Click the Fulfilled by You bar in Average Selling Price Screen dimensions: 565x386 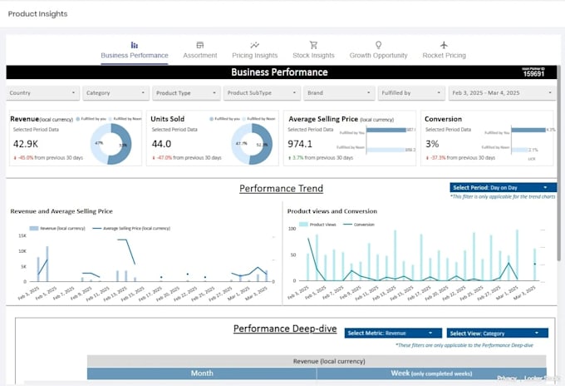click(386, 130)
